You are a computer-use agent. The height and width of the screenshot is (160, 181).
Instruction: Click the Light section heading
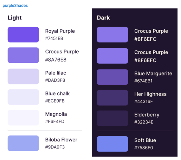15,18
